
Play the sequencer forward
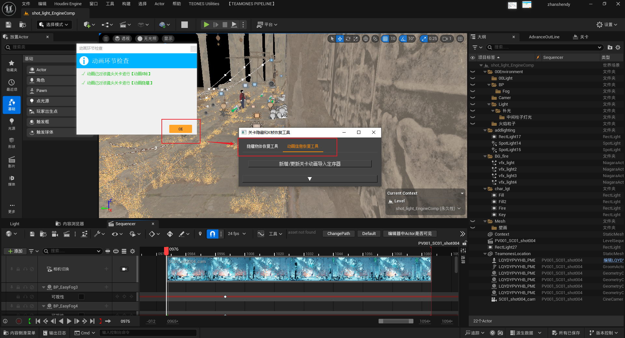[69, 321]
